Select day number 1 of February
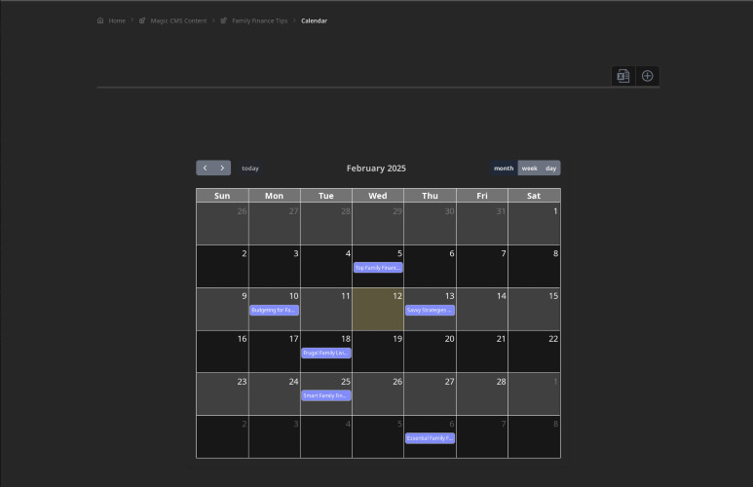 [555, 210]
